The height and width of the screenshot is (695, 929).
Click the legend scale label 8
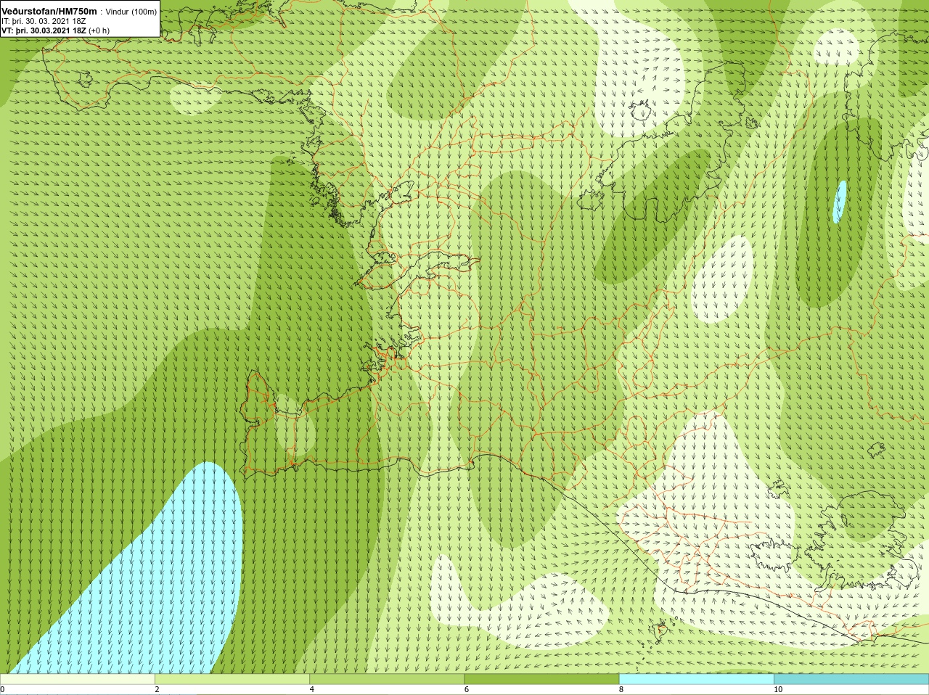pyautogui.click(x=621, y=689)
